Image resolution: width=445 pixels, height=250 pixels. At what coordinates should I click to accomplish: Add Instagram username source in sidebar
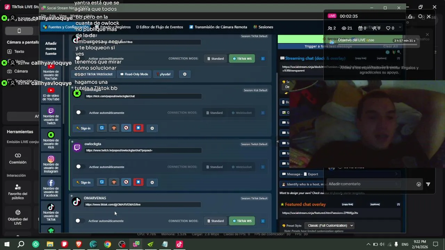[x=51, y=164]
